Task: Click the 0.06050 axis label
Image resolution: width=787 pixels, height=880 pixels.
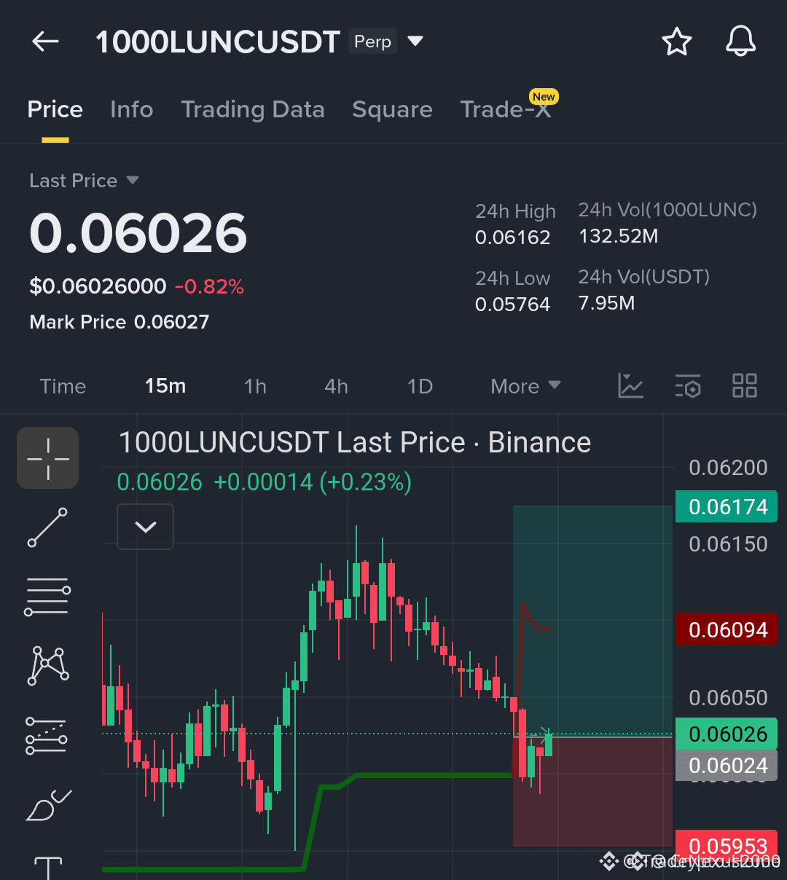Action: pyautogui.click(x=728, y=698)
